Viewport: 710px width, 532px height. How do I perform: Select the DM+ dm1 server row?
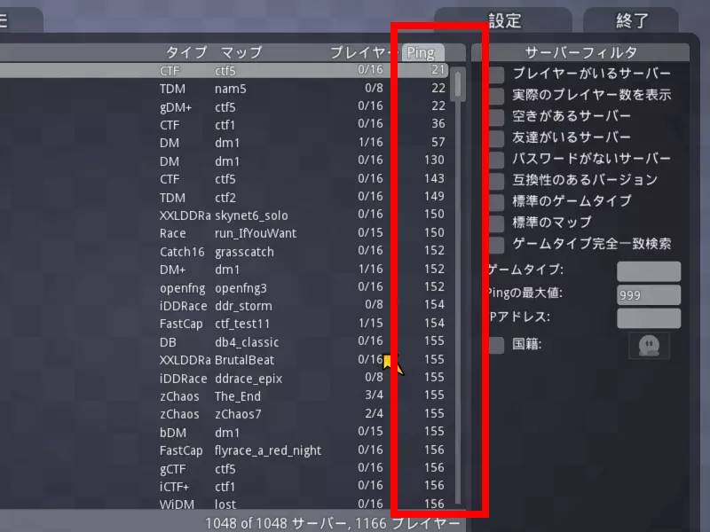tap(225, 270)
